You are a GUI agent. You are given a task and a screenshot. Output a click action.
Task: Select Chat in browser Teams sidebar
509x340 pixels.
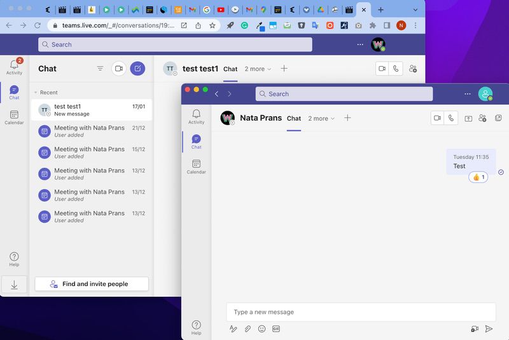[14, 92]
